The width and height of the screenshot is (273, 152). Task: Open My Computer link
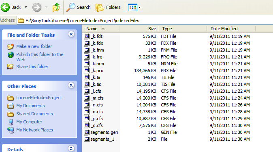point(29,122)
